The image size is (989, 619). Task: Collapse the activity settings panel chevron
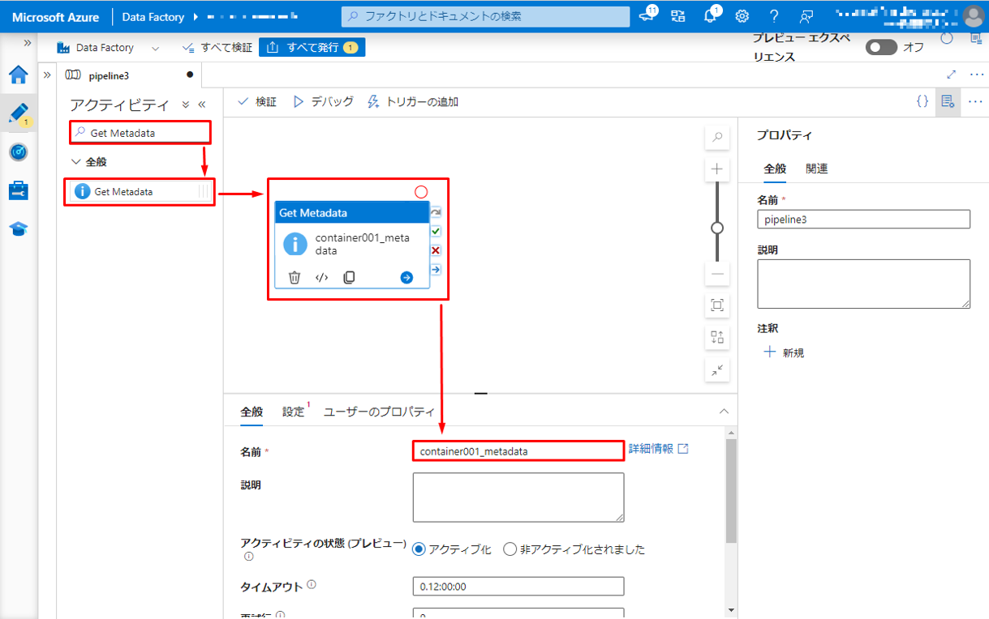pyautogui.click(x=725, y=412)
